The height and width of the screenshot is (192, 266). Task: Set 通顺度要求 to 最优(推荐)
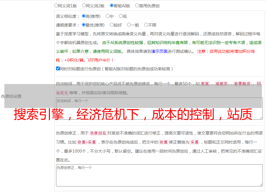(84, 25)
